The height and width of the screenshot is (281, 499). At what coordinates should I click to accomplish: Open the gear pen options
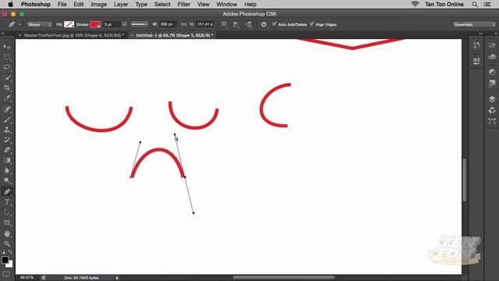tap(264, 24)
